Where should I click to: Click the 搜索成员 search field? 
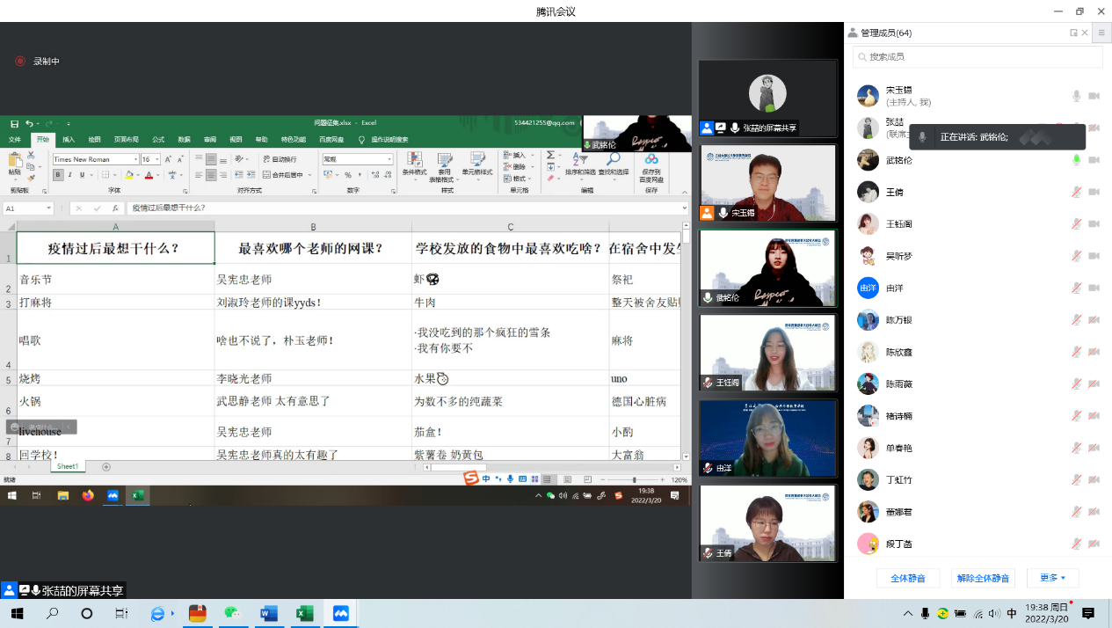click(978, 57)
